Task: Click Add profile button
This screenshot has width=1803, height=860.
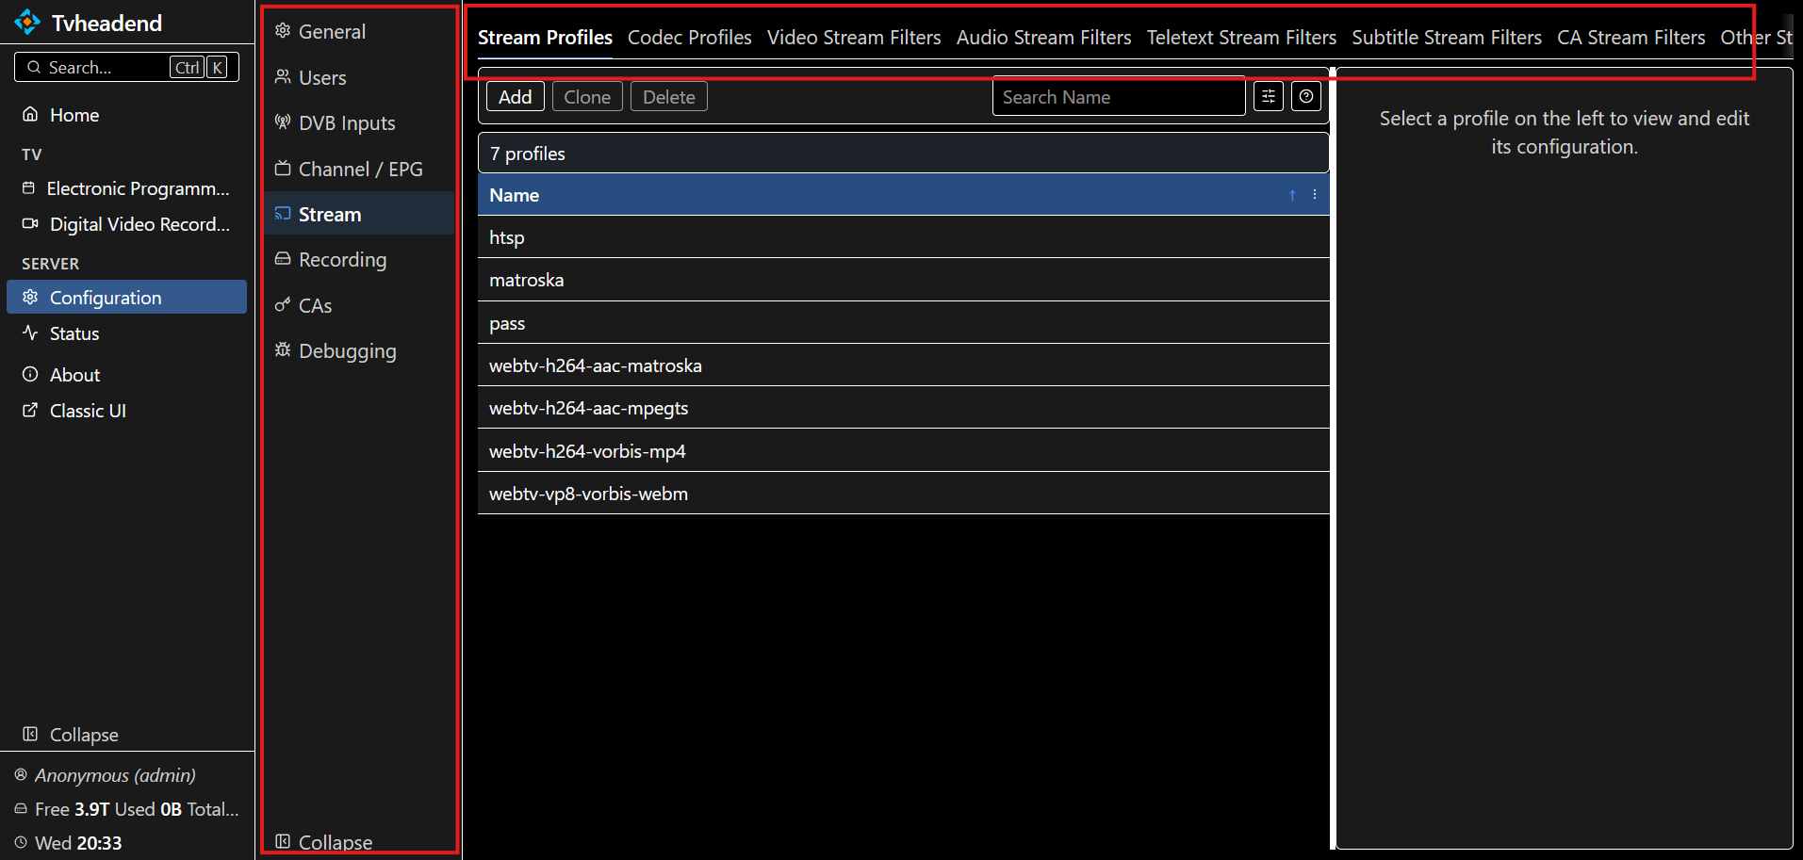Action: (516, 97)
